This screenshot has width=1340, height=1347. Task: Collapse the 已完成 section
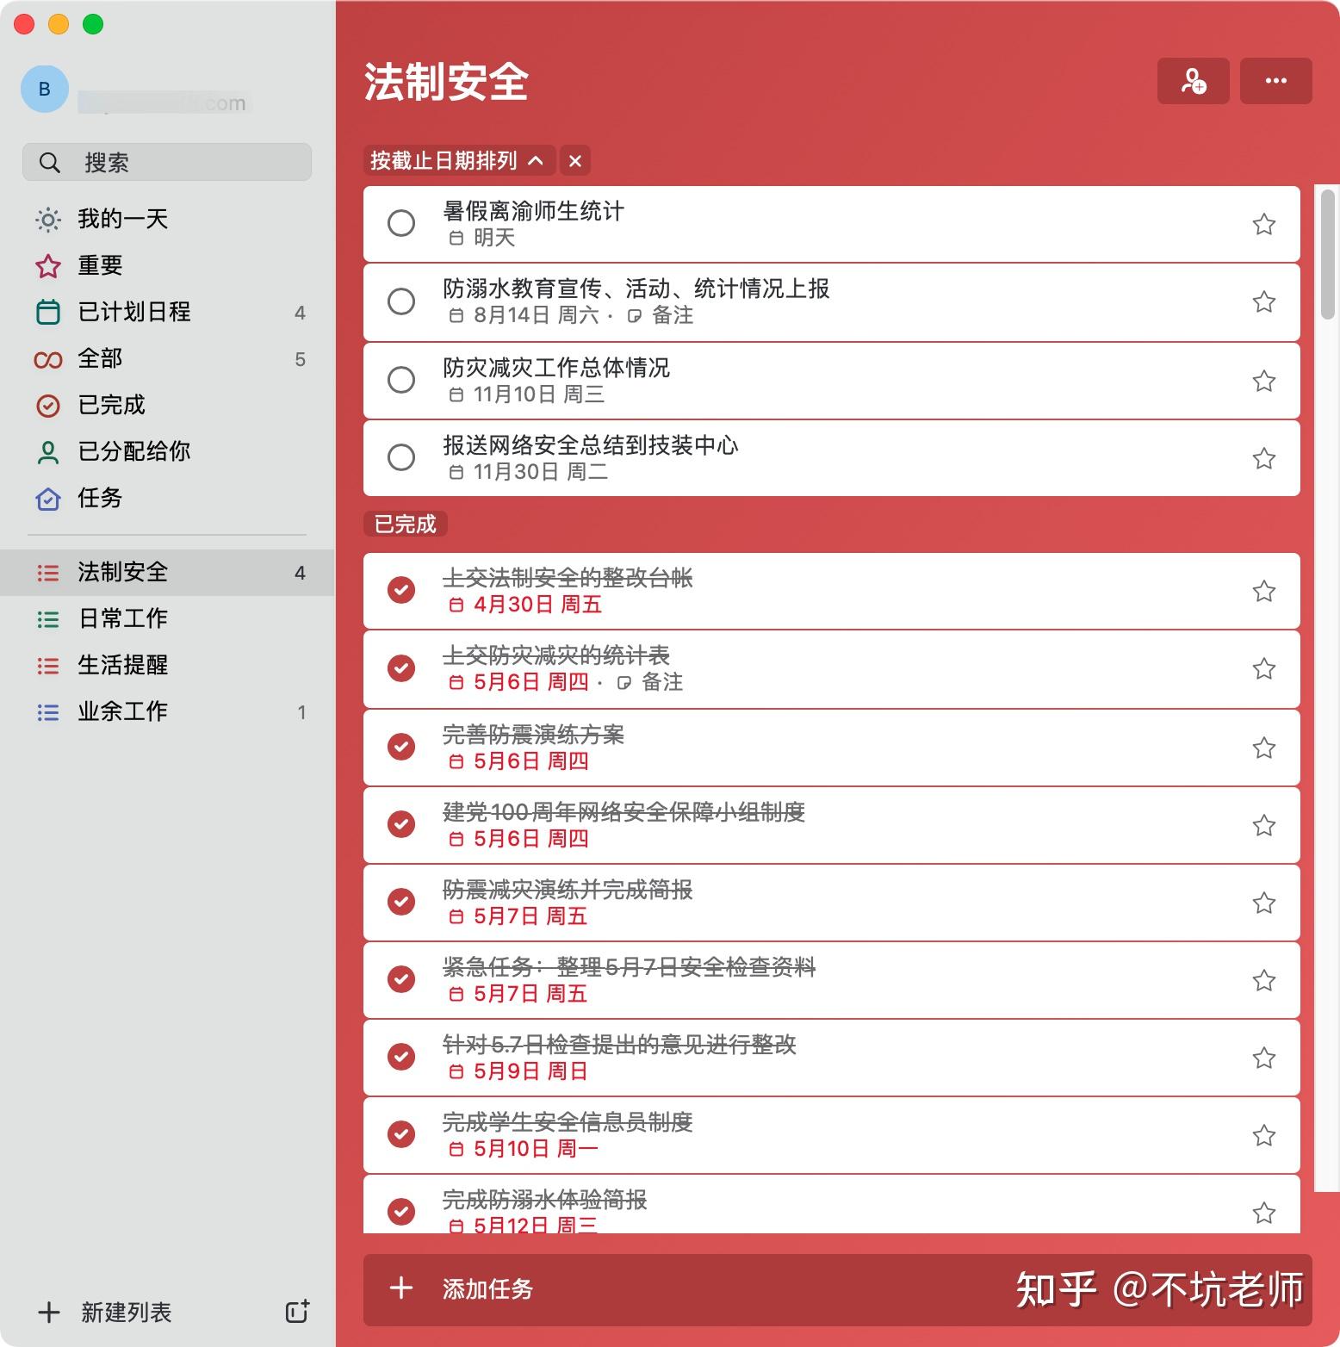click(x=406, y=524)
